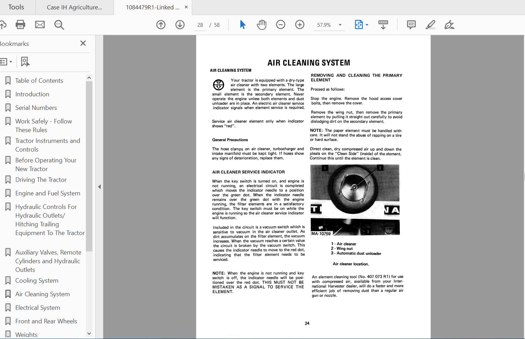Open the bookmark options dropdown arrow

(11, 61)
